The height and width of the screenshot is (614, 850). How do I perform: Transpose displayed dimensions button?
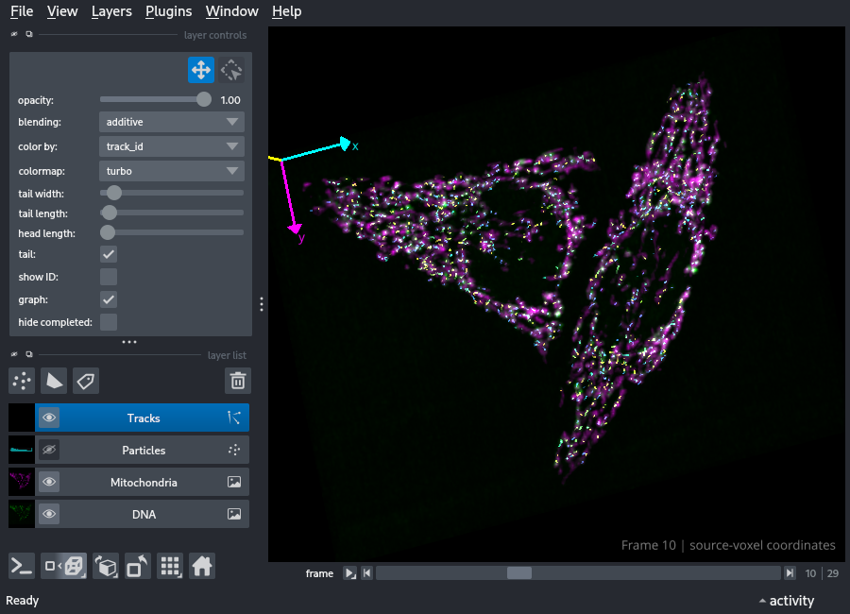(138, 566)
